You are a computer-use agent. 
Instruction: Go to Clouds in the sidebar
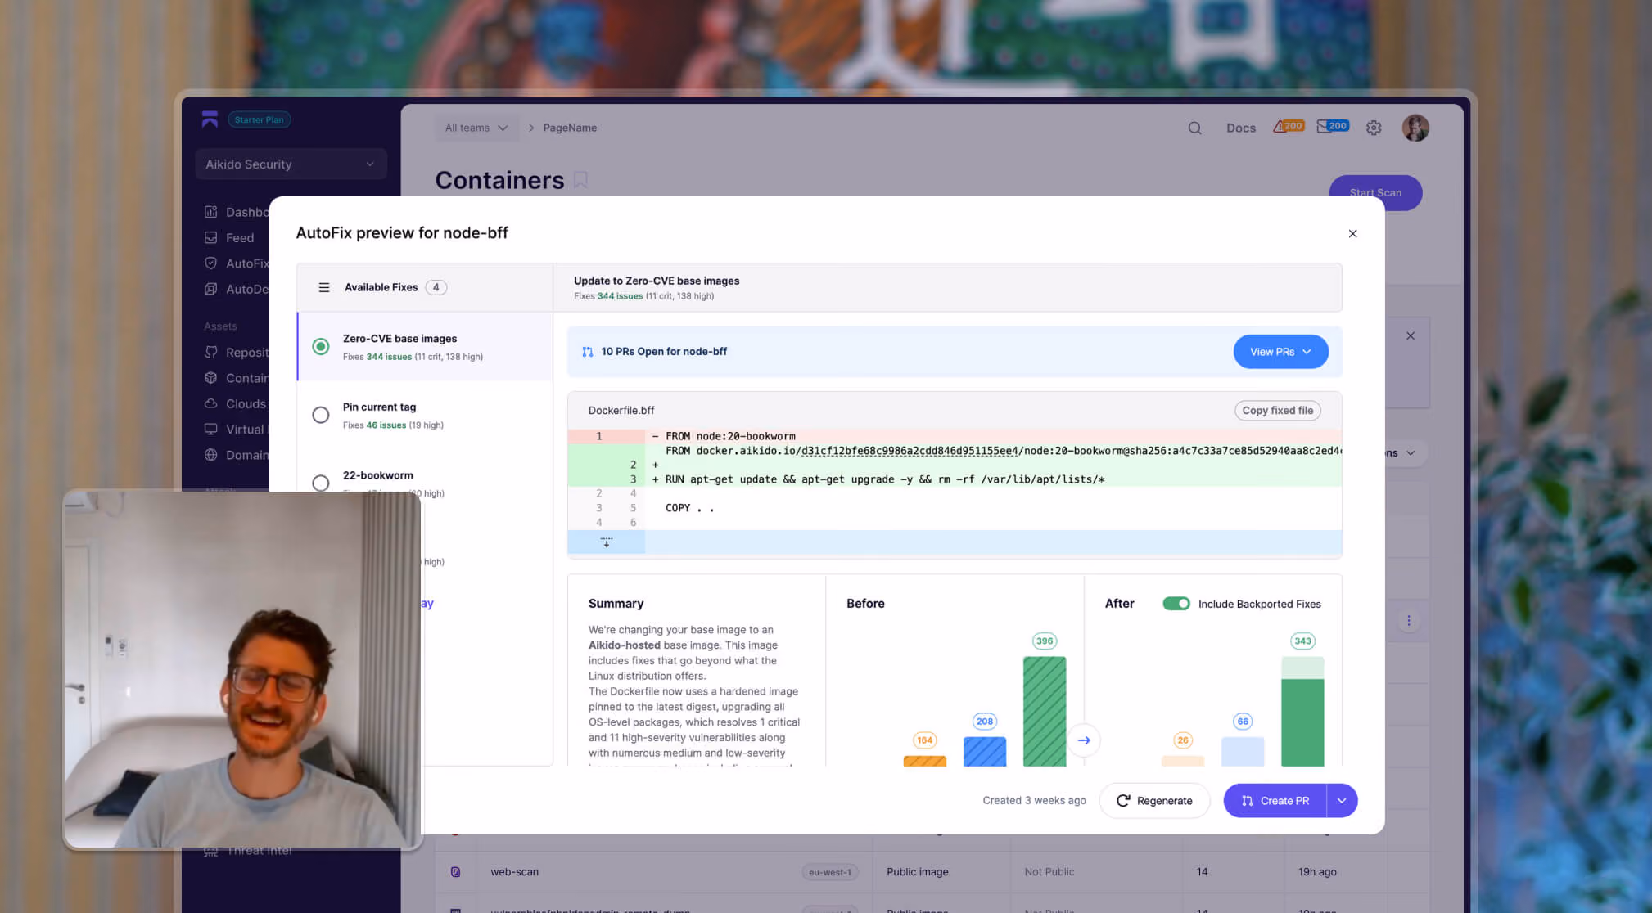(246, 403)
